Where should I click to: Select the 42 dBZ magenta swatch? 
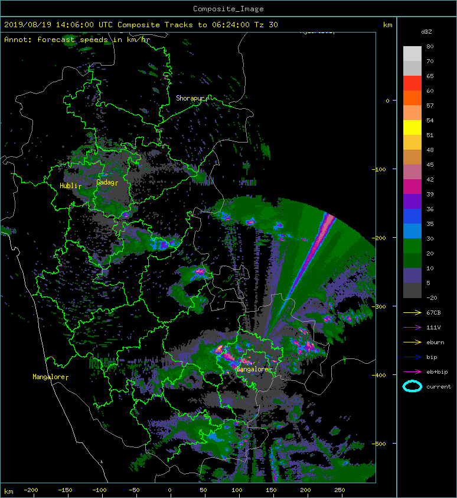[412, 187]
